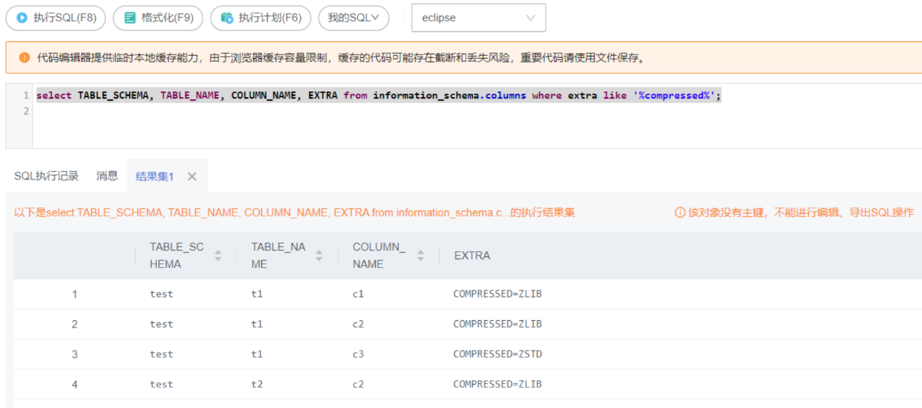Click the t2 cell in row 4
The image size is (922, 408).
(257, 384)
